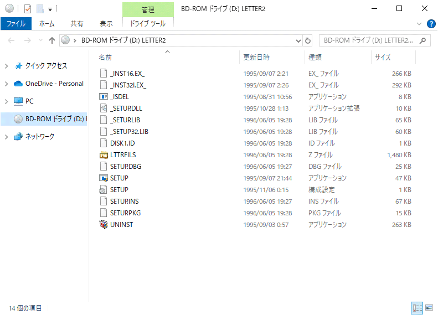The height and width of the screenshot is (315, 438).
Task: Open the 共有 ribbon tab
Action: coord(77,24)
